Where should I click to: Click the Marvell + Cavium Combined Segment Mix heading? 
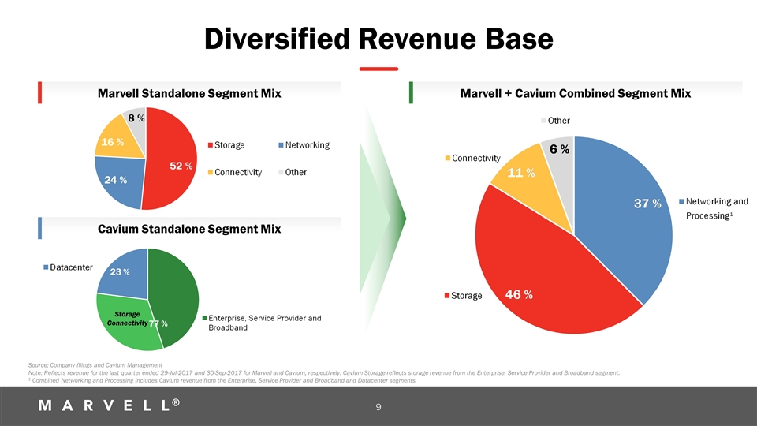pyautogui.click(x=575, y=94)
